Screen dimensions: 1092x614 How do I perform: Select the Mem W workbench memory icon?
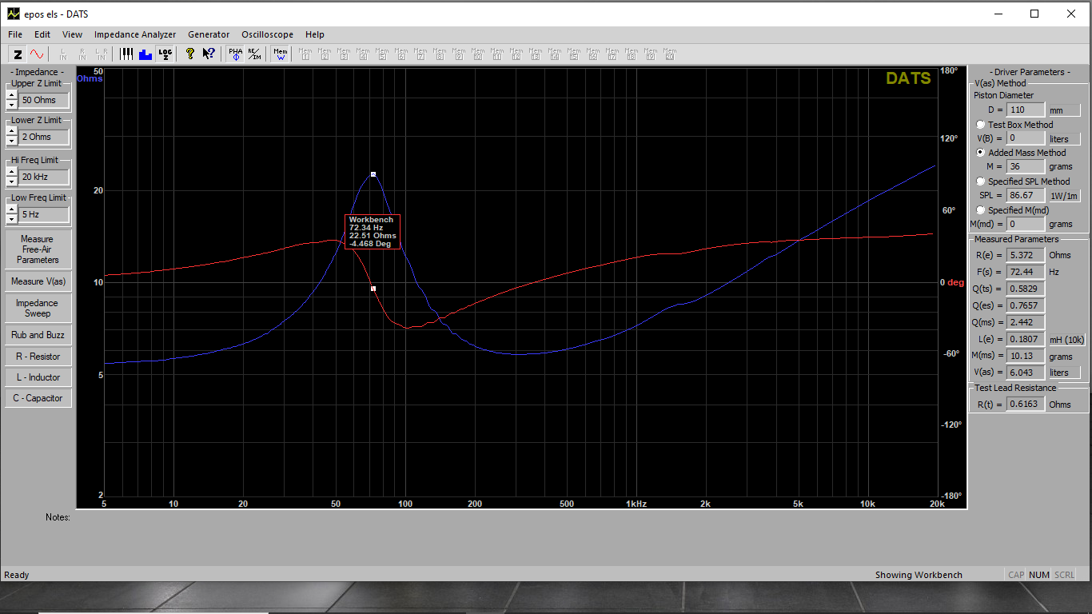280,54
